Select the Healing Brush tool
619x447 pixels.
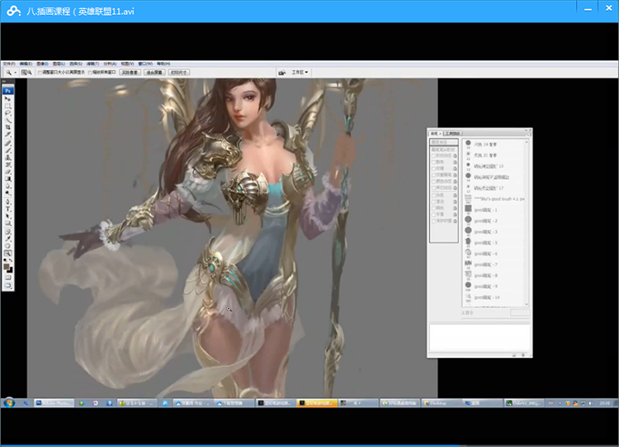click(x=8, y=144)
